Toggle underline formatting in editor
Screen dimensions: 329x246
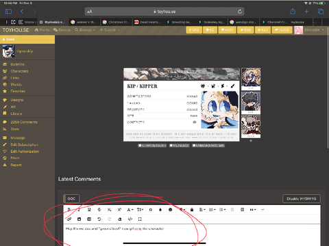click(x=89, y=210)
